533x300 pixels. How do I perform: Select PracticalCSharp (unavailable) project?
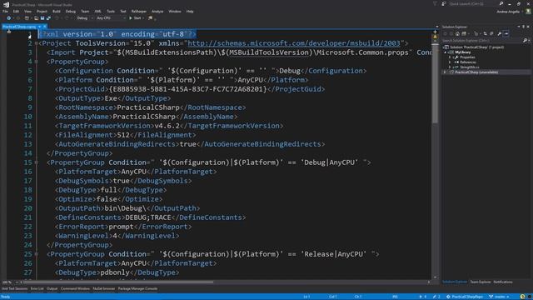[476, 72]
